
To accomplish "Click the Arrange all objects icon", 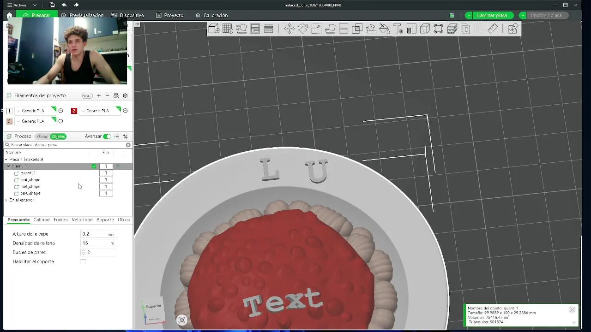I will [x=255, y=29].
